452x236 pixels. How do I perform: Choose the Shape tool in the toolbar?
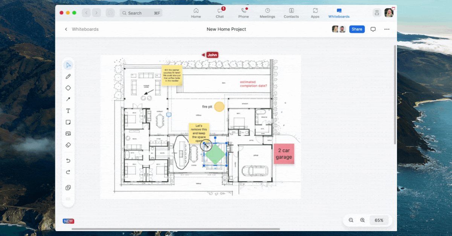point(68,88)
